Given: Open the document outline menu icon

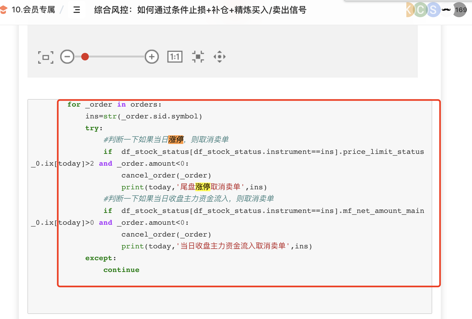Looking at the screenshot, I should pos(77,10).
